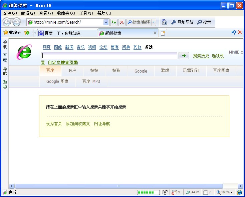Select the 新闻 search category link
The image size is (245, 197).
pos(69,47)
